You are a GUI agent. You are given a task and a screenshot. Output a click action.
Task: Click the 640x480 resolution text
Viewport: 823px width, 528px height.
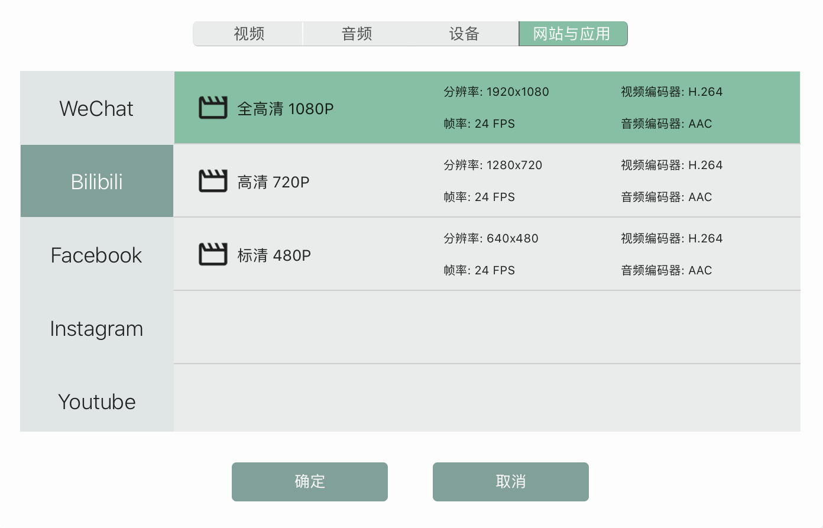pyautogui.click(x=512, y=238)
